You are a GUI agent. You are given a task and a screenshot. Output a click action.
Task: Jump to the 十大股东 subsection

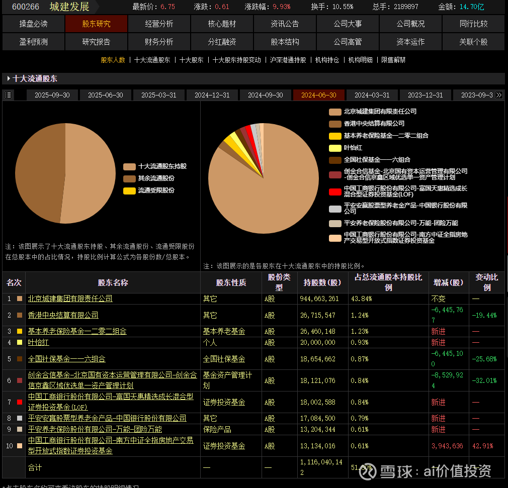coord(191,60)
